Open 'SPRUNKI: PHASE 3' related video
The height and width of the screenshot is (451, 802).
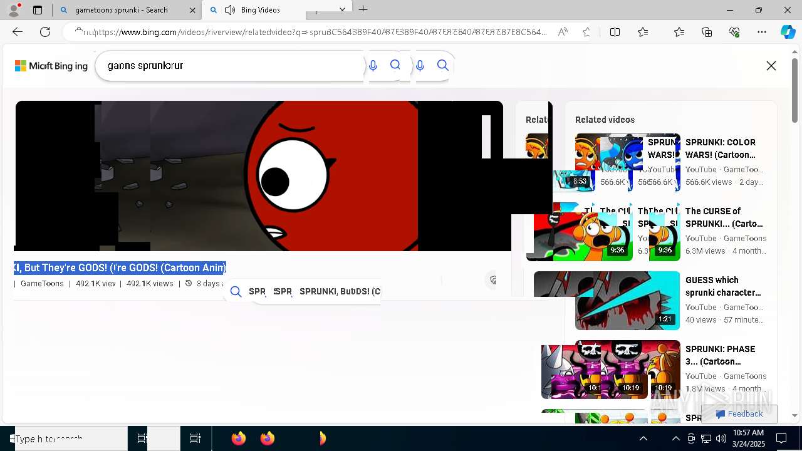(x=721, y=355)
